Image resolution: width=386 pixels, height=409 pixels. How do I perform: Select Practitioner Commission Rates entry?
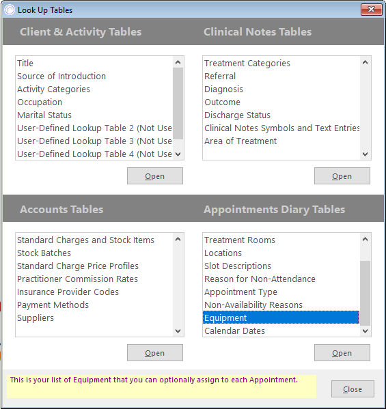point(77,279)
